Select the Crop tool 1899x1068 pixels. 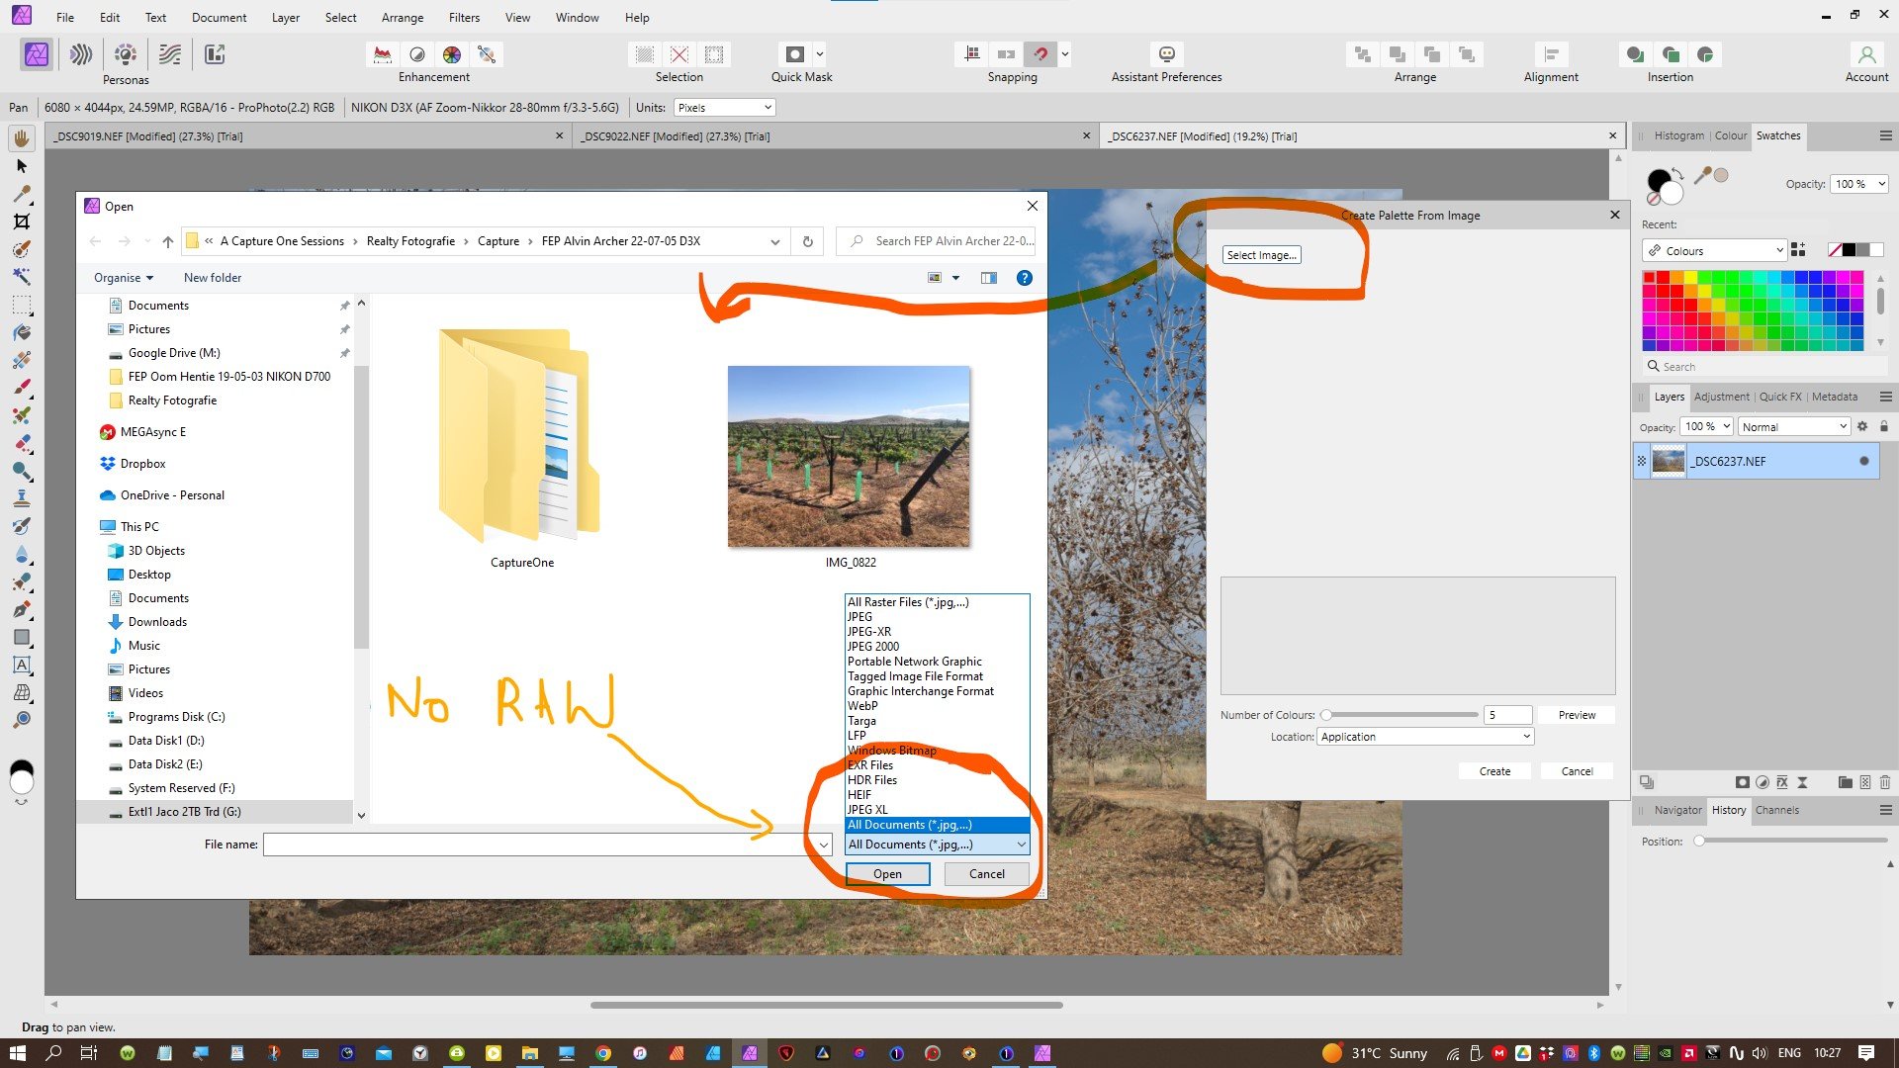pos(22,222)
